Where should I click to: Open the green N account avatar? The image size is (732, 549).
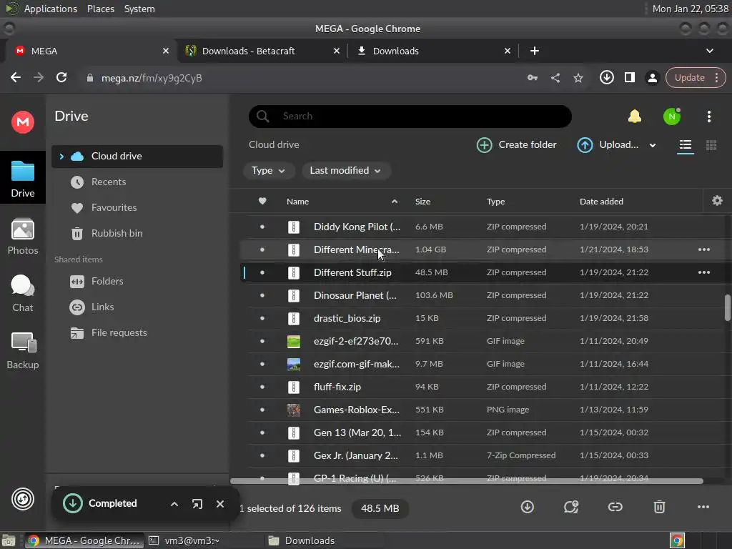click(x=672, y=117)
